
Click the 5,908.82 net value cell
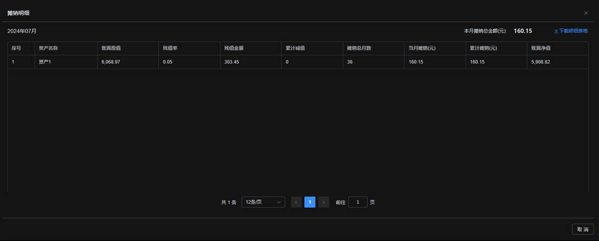pos(541,62)
